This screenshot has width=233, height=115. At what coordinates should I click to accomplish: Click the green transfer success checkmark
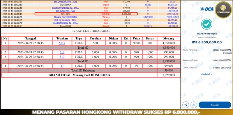(207, 24)
